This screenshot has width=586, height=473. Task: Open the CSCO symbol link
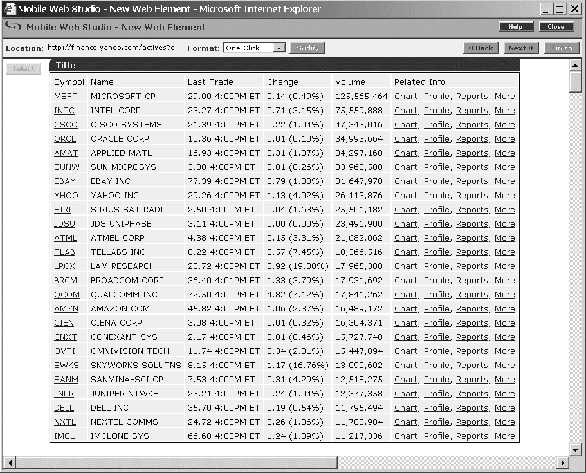pos(66,124)
